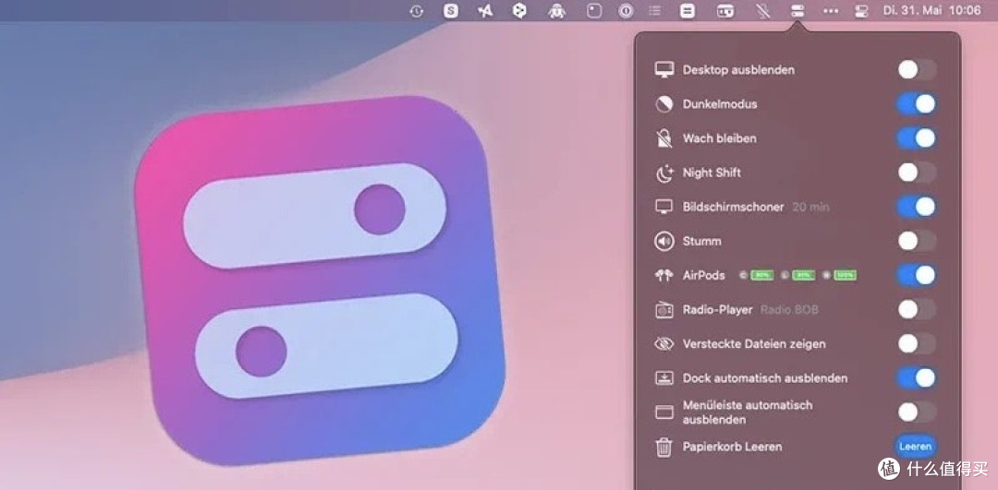The width and height of the screenshot is (998, 490).
Task: Click the three dots menu bar icon
Action: [831, 11]
